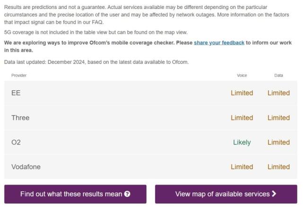Image resolution: width=305 pixels, height=207 pixels.
Task: Click the right chevron arrow icon
Action: tap(274, 194)
